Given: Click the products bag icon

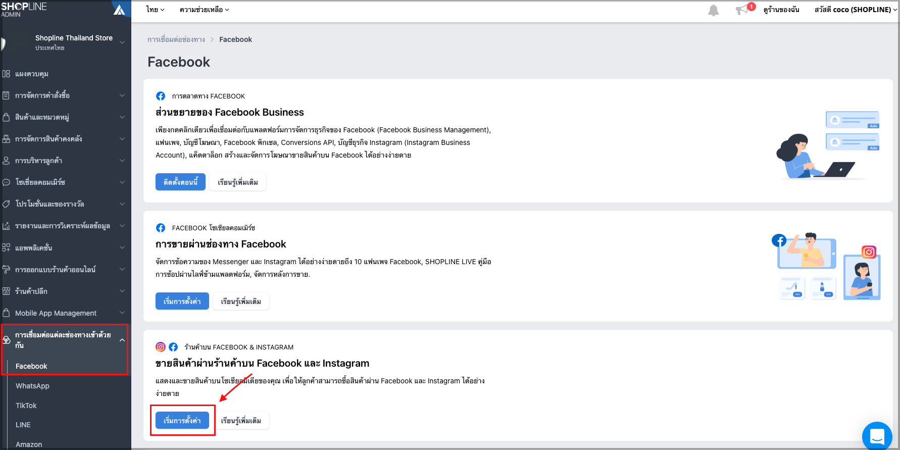Looking at the screenshot, I should [x=6, y=117].
